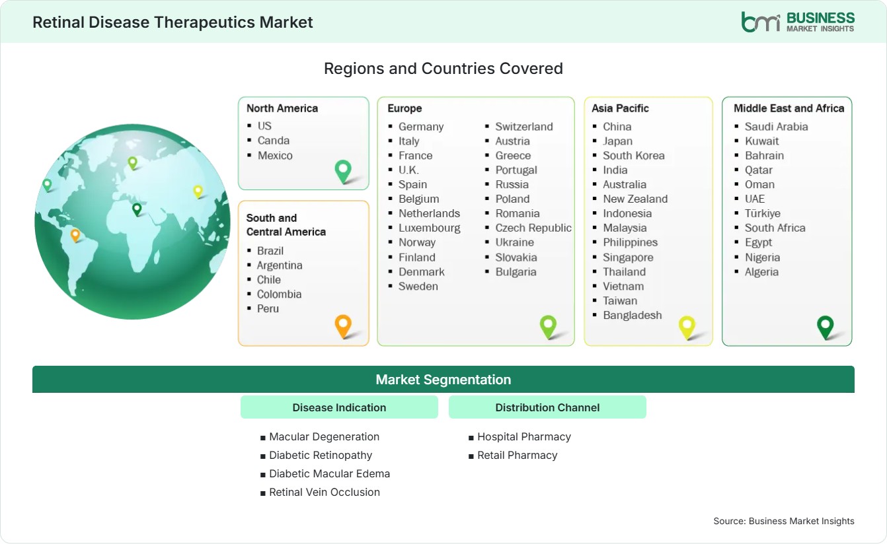Screen dimensions: 887x544
Task: Click Türkiye in Middle East list
Action: point(763,213)
